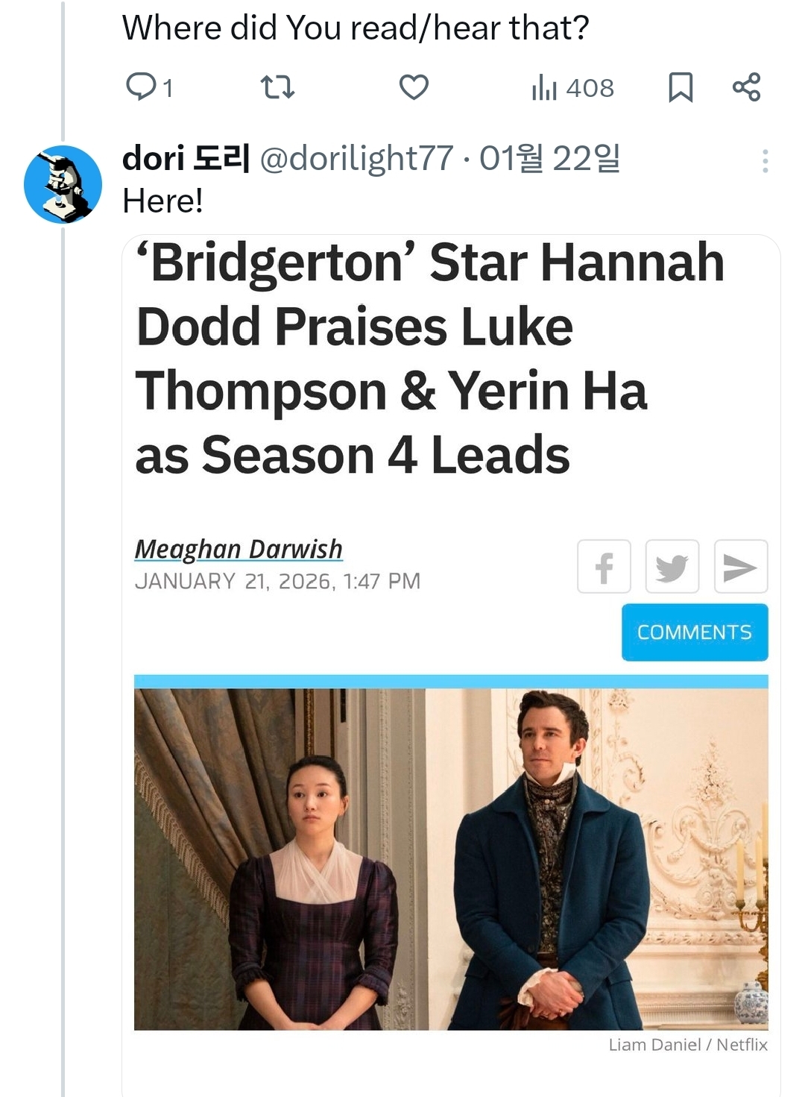805x1097 pixels.
Task: Open the Meaghan Darwish author link
Action: point(239,549)
